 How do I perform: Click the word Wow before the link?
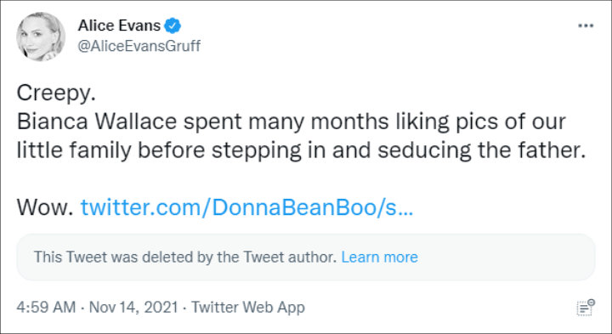coord(45,207)
